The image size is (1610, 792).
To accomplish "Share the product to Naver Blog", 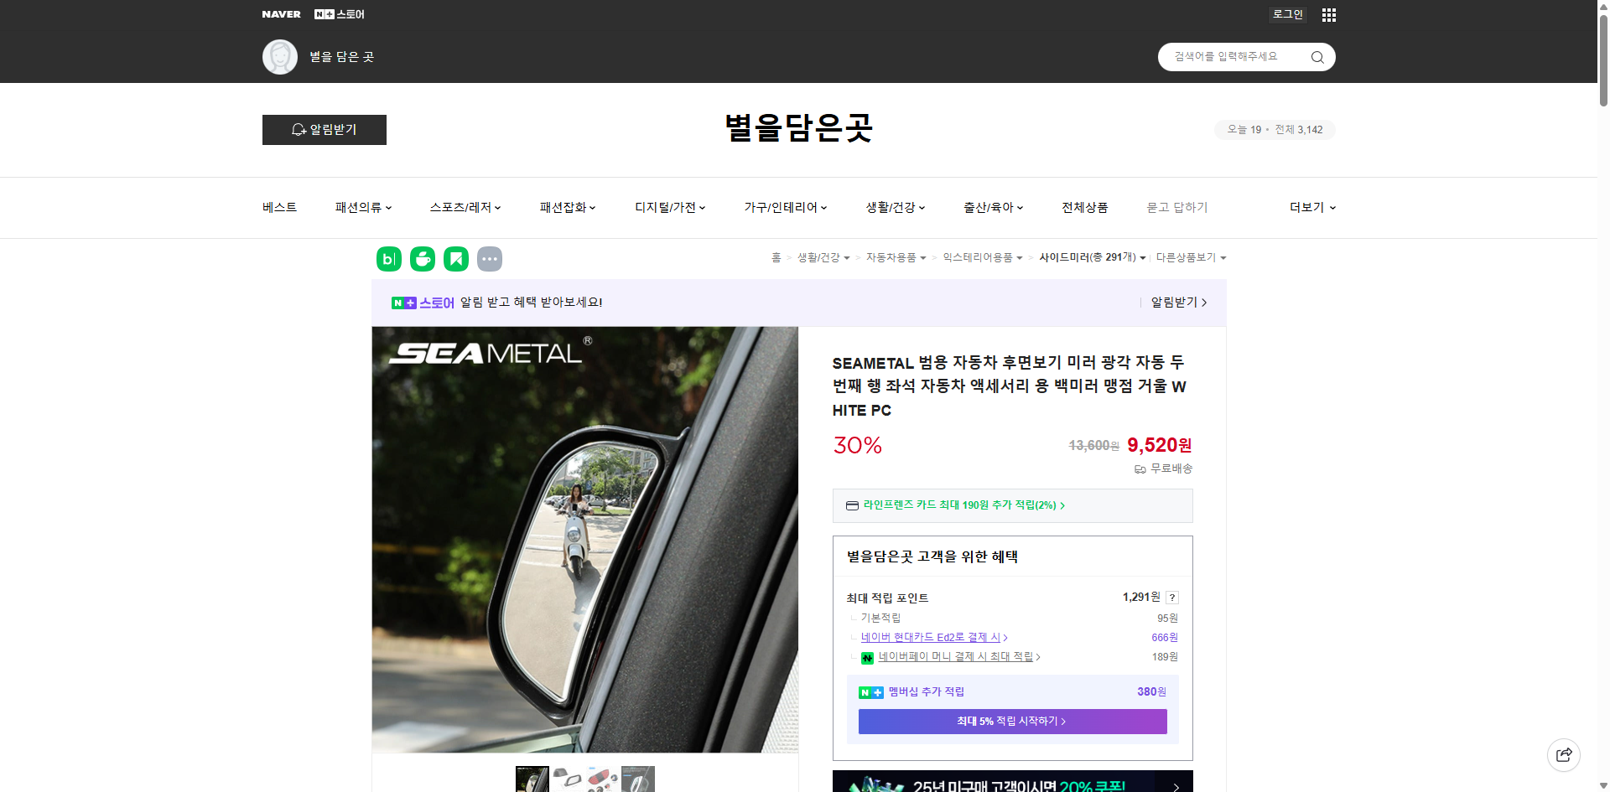I will pyautogui.click(x=388, y=259).
